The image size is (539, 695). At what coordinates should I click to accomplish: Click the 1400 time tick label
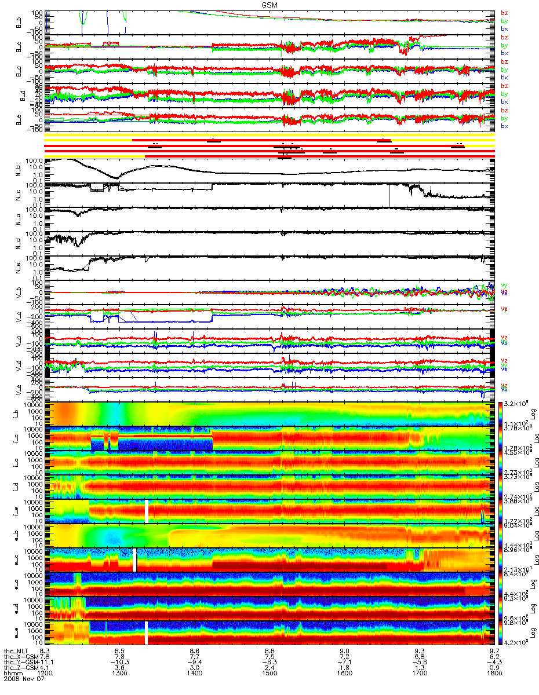pos(195,674)
